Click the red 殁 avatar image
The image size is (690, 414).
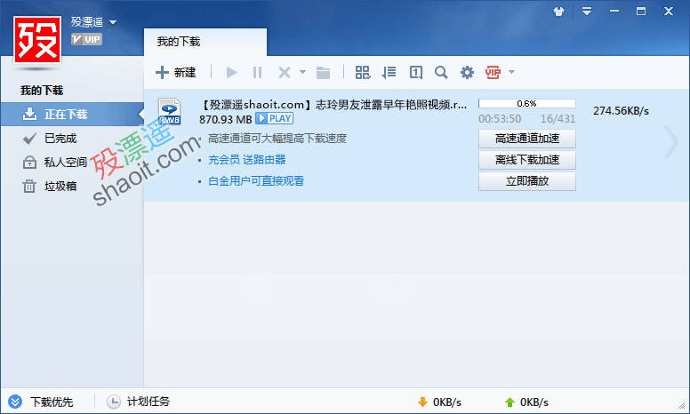coord(37,40)
